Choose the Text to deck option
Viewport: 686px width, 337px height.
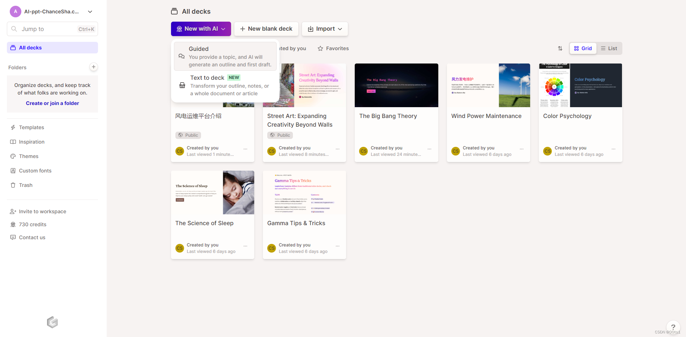pyautogui.click(x=225, y=86)
